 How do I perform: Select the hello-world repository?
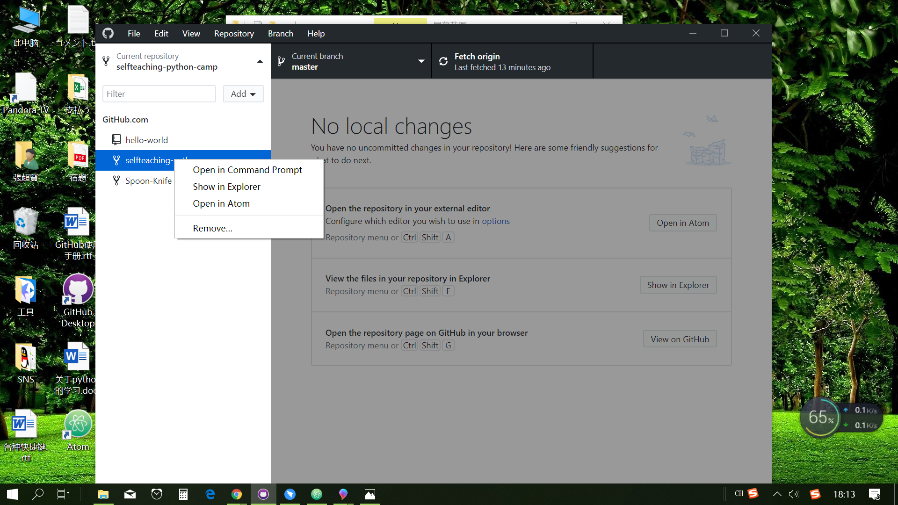point(183,140)
